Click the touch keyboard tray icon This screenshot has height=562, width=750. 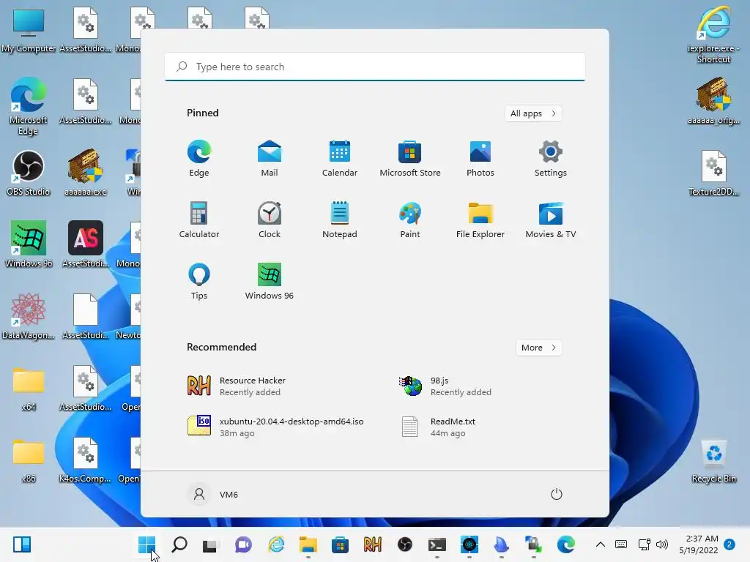click(621, 544)
